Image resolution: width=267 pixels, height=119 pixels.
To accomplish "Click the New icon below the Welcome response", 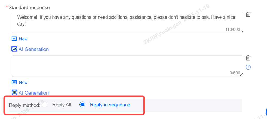I will tap(14, 39).
